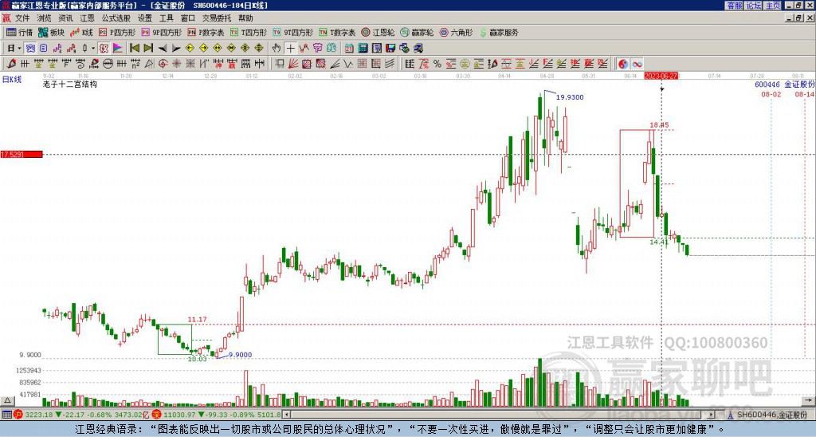Open the 六角形 hexagon tool
This screenshot has width=816, height=437.
(456, 32)
